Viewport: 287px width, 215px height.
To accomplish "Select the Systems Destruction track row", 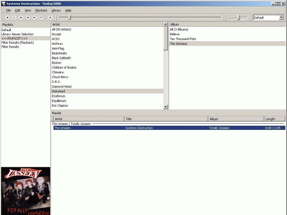I will coord(169,128).
